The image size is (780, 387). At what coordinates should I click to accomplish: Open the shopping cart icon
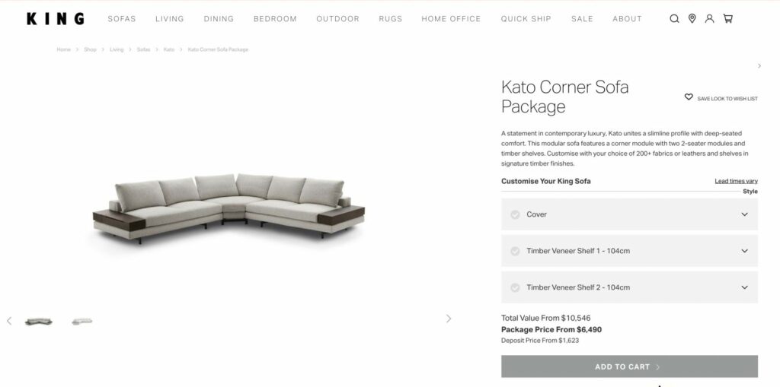pyautogui.click(x=727, y=19)
